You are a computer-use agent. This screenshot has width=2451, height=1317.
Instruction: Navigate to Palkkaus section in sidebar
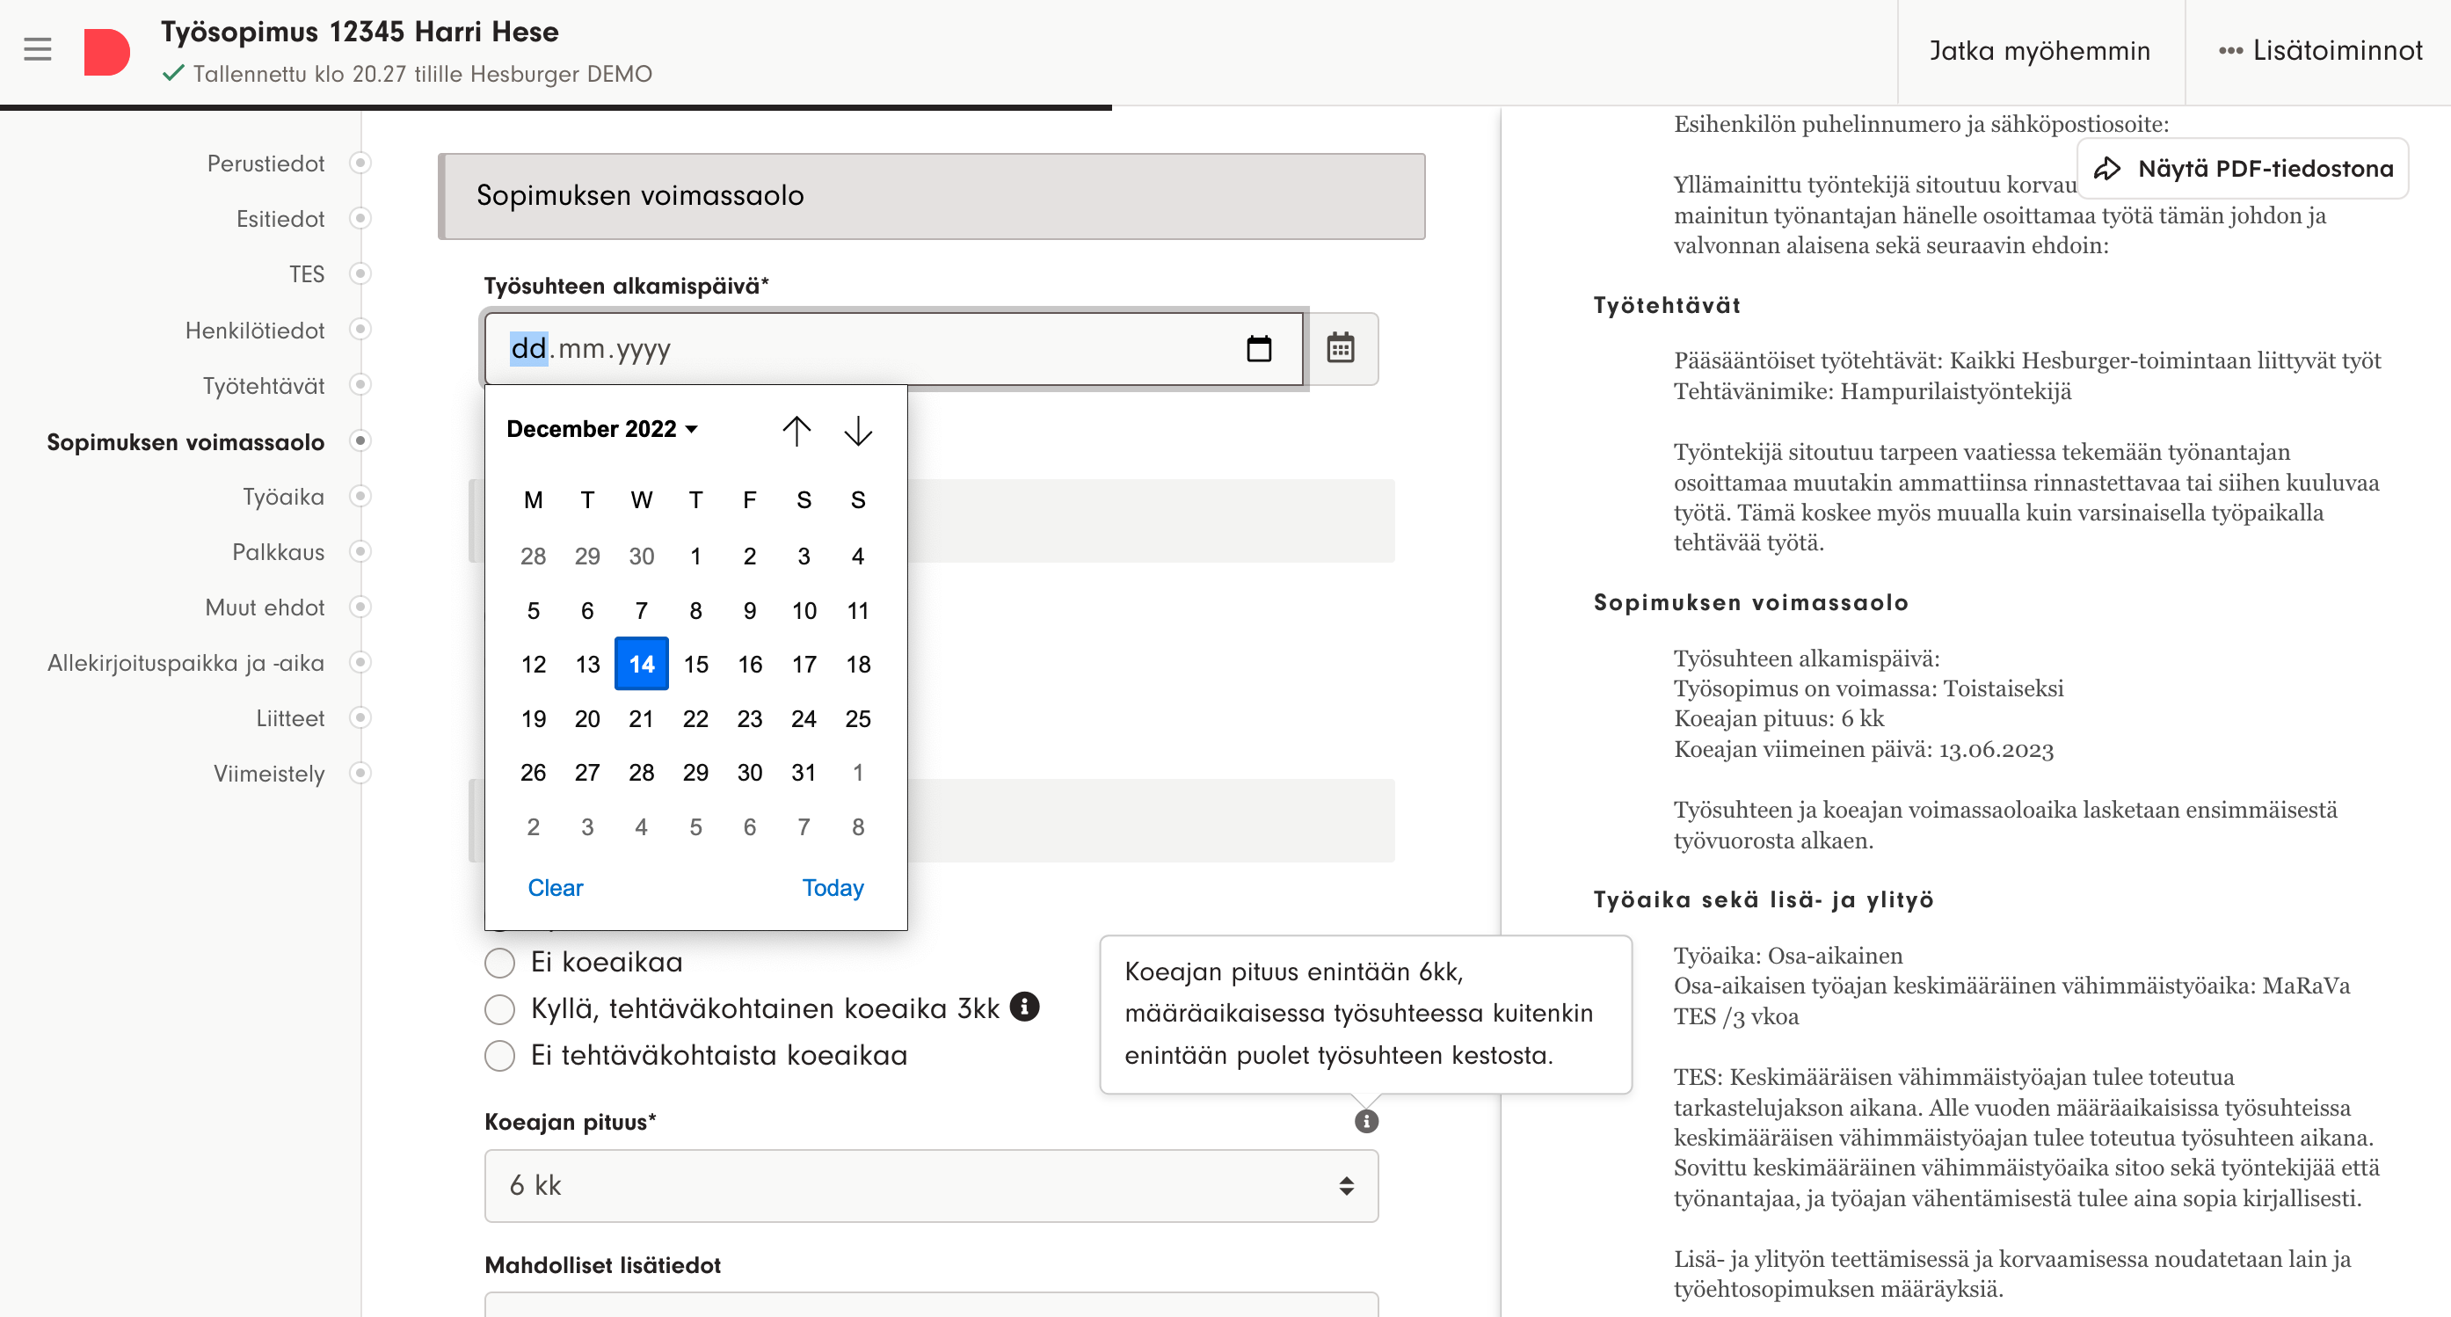pos(278,552)
